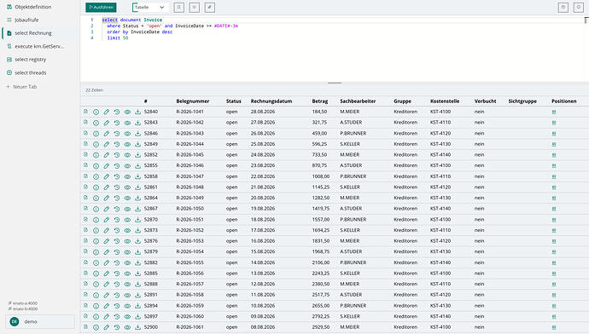This screenshot has width=589, height=334.
Task: Edit row 52840 with pencil icon
Action: [107, 112]
